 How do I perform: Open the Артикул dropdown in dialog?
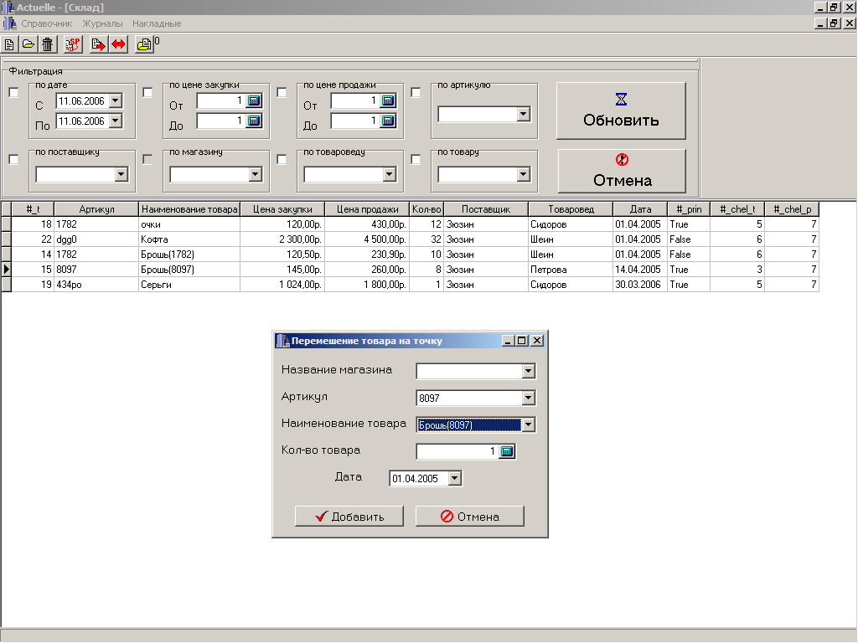pyautogui.click(x=528, y=399)
